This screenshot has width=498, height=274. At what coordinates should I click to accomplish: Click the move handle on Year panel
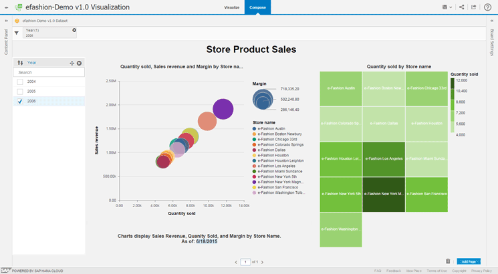point(72,63)
